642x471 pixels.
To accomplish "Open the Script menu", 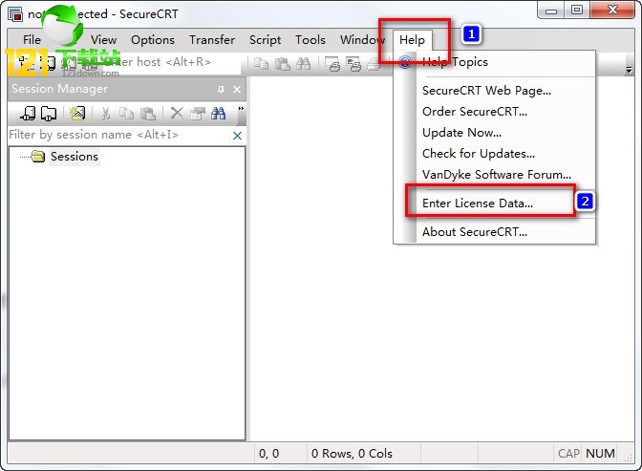I will click(x=265, y=40).
